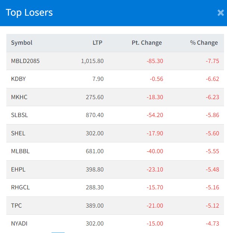Click the NYADI symbol
The image size is (227, 233).
19,224
